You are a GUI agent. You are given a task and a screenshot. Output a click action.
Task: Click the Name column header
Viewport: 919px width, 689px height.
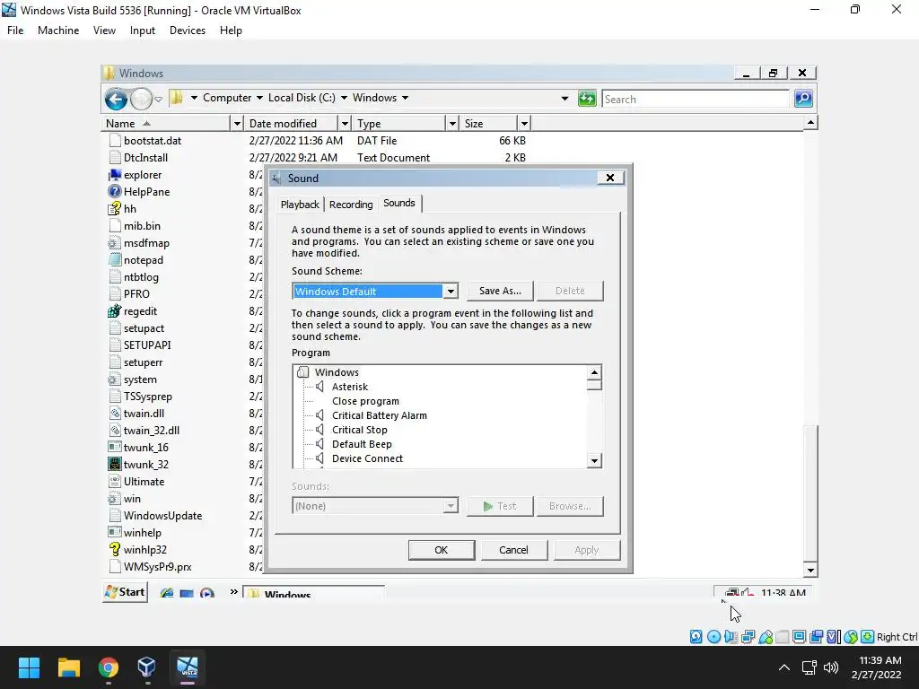coord(166,124)
